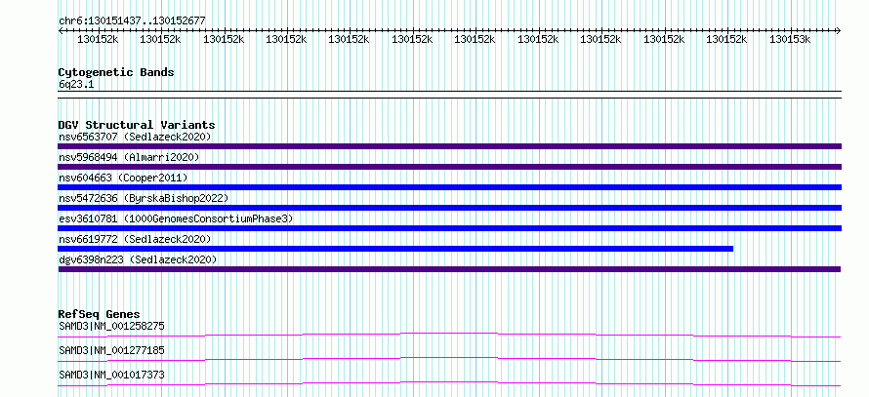The image size is (869, 397).
Task: Click the purple bar under dgv6398n223
Action: (x=449, y=269)
